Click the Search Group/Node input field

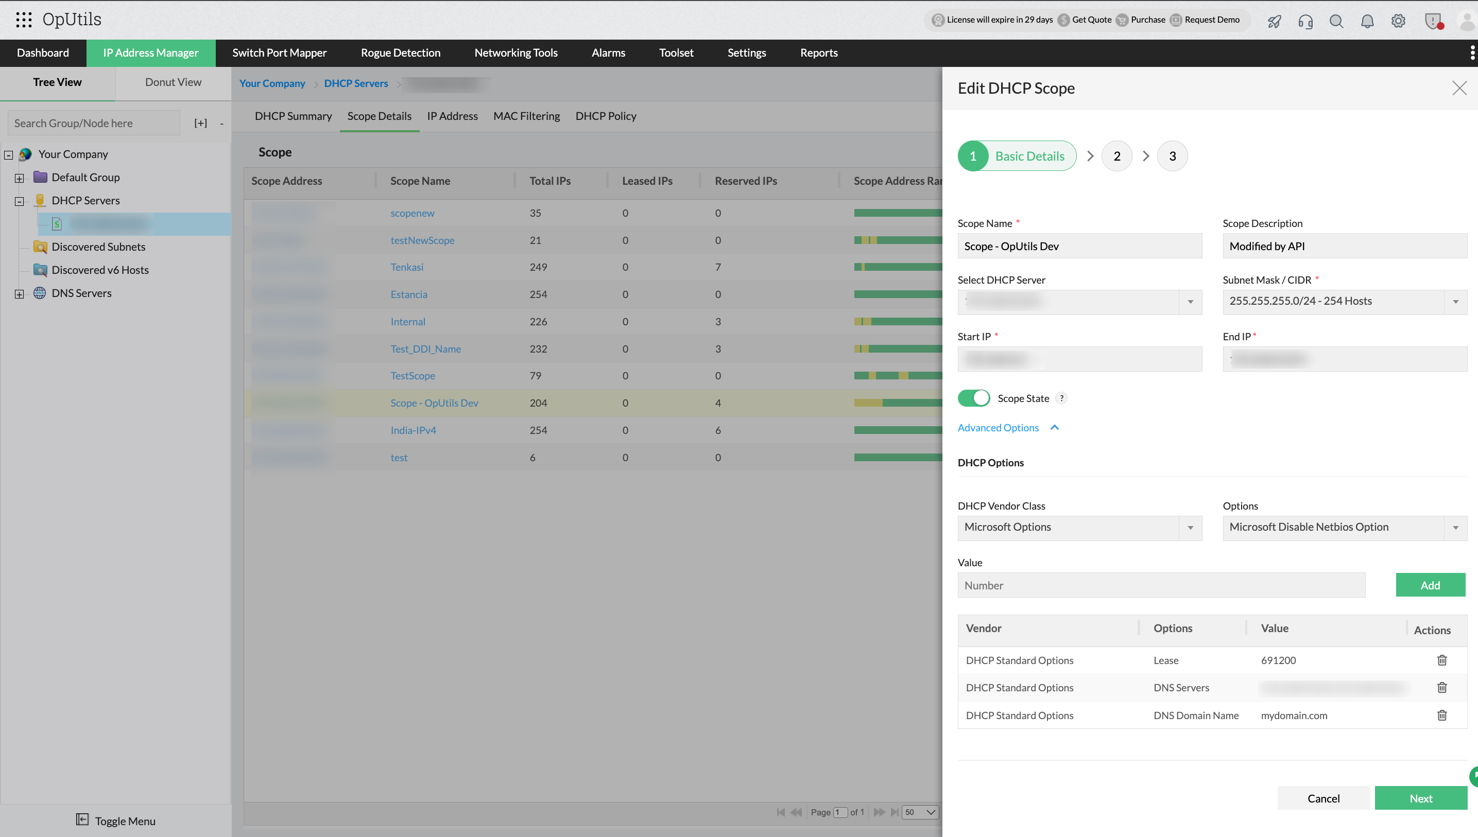point(93,123)
